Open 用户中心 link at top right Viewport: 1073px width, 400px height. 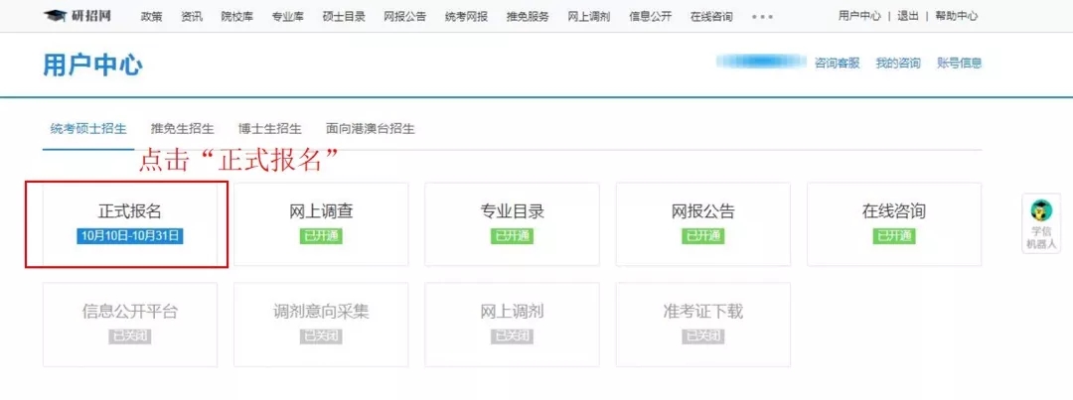859,16
